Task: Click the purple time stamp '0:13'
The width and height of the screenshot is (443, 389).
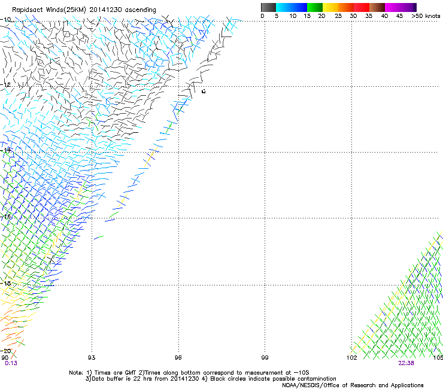Action: pyautogui.click(x=11, y=363)
